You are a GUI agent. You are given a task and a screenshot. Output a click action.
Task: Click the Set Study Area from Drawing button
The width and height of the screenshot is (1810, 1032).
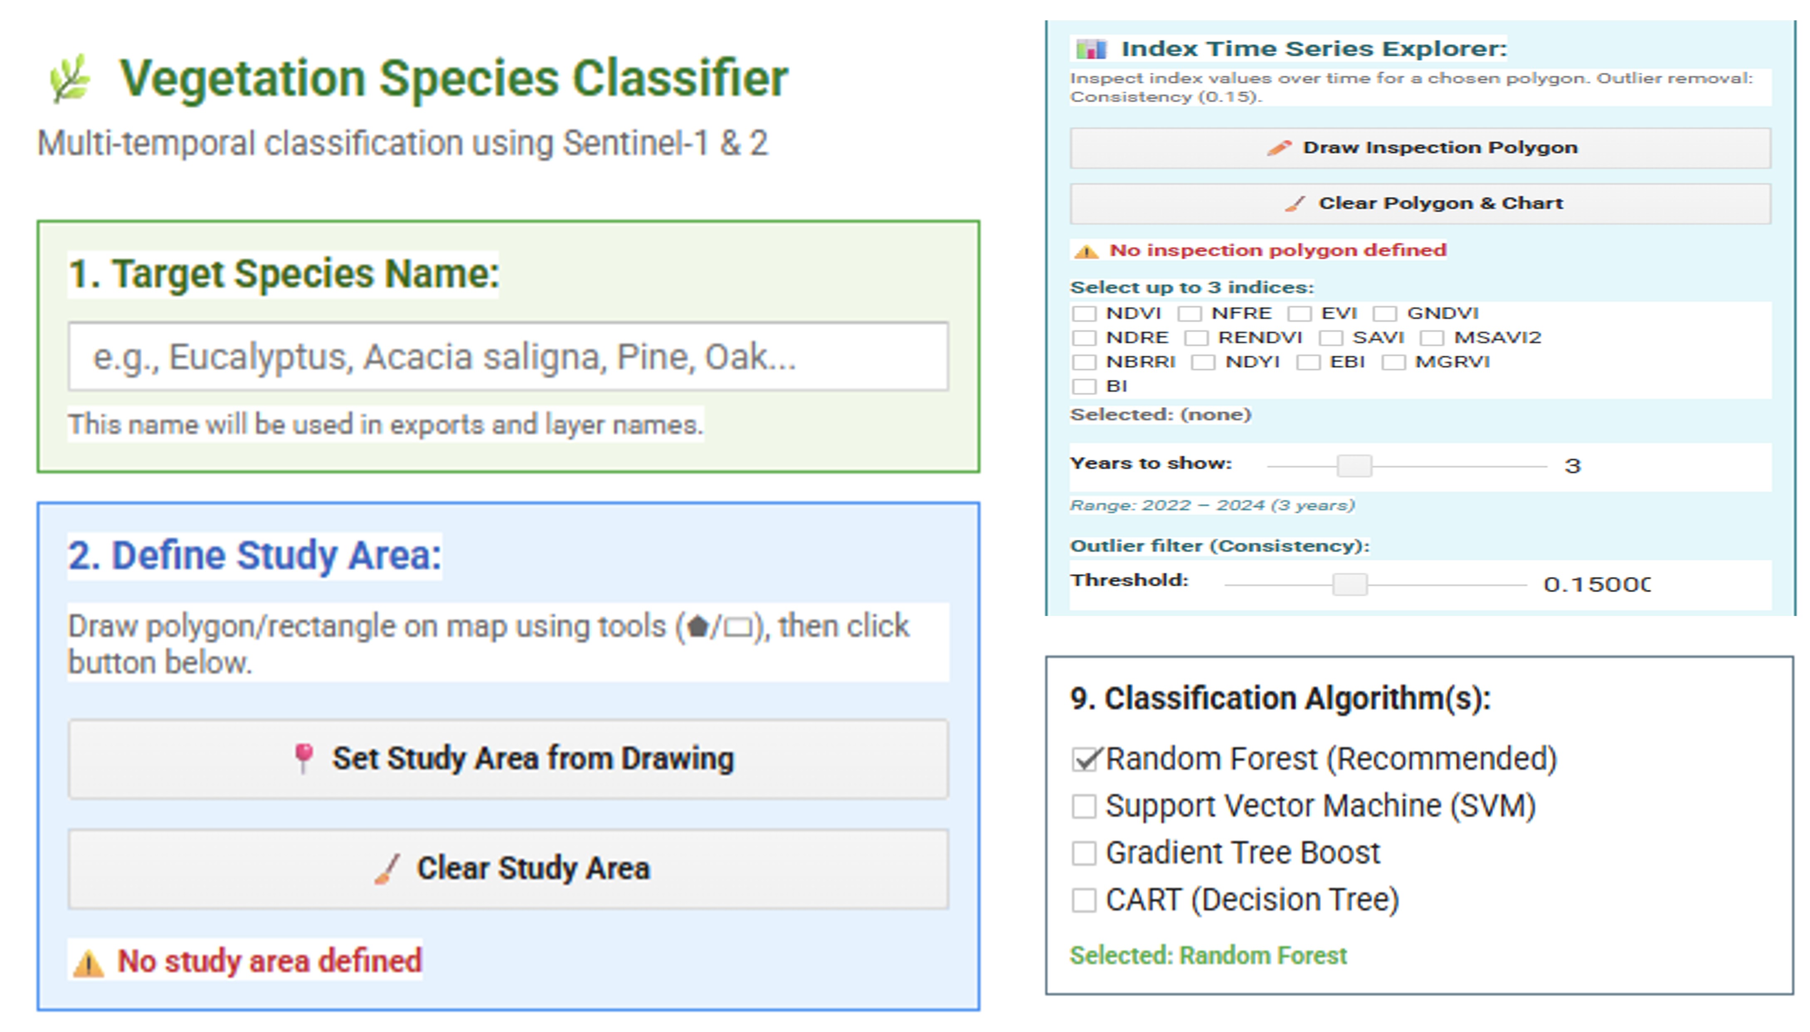coord(508,759)
